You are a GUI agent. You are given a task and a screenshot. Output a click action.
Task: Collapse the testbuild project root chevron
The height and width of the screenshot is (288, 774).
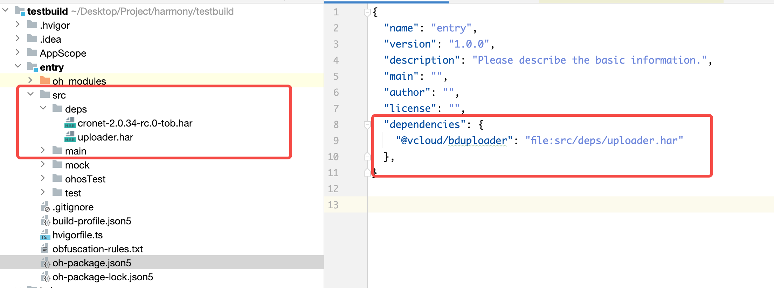pyautogui.click(x=5, y=10)
